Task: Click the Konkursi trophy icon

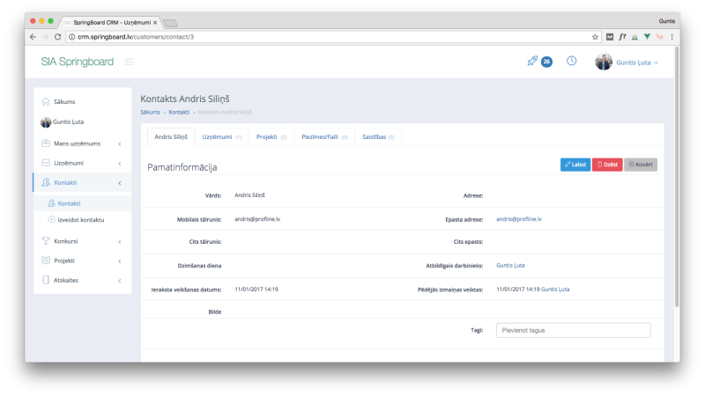Action: pos(46,240)
